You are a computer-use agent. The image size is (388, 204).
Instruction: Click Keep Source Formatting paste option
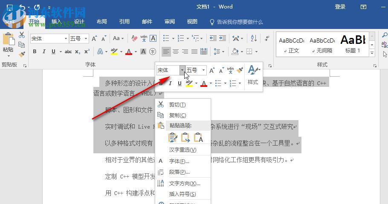tap(173, 138)
